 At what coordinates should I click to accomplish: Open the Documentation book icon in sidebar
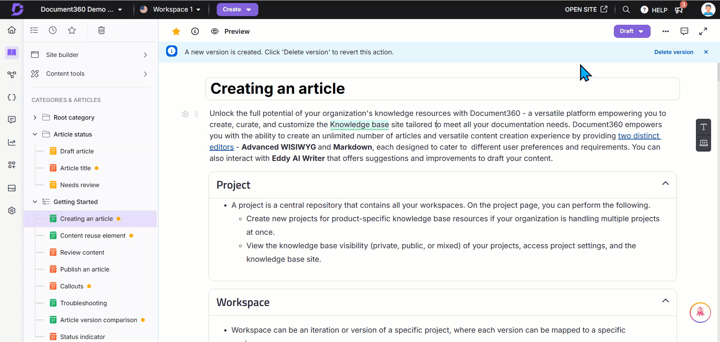pos(12,52)
